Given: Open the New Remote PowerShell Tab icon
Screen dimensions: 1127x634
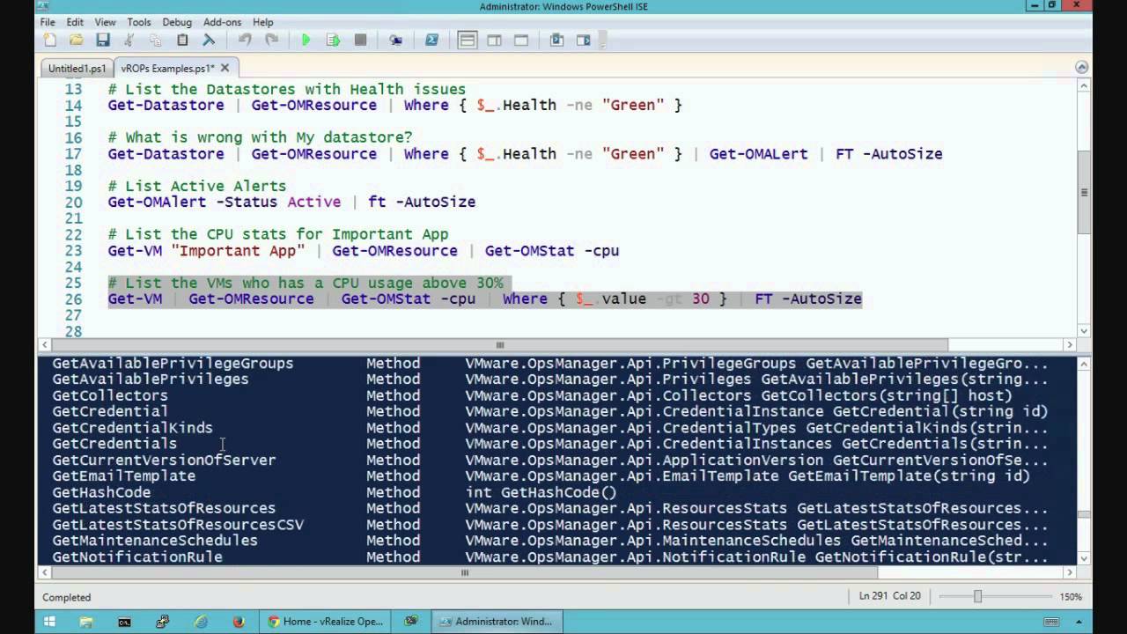Looking at the screenshot, I should pyautogui.click(x=396, y=40).
